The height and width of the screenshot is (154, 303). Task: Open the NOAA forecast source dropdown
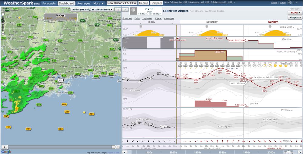[295, 13]
